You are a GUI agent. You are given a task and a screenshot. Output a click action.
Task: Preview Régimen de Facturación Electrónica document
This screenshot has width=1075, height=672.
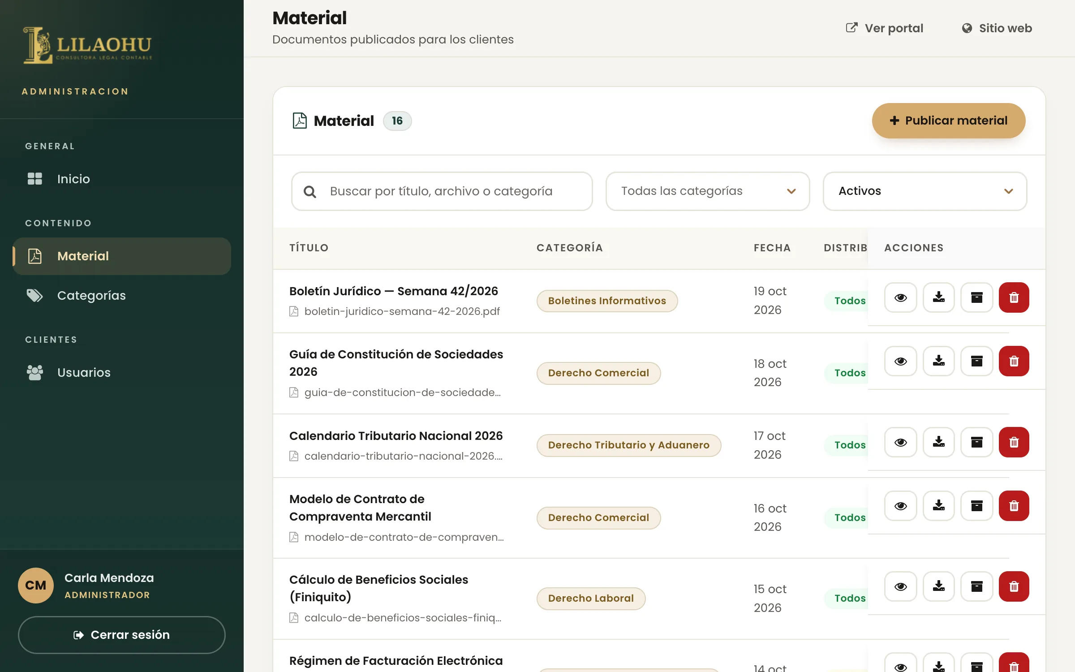[x=901, y=663]
